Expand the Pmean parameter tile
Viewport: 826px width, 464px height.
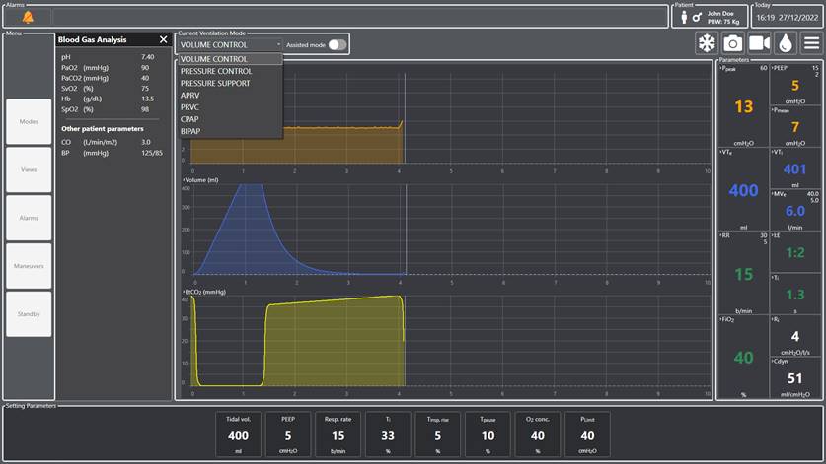pos(795,126)
